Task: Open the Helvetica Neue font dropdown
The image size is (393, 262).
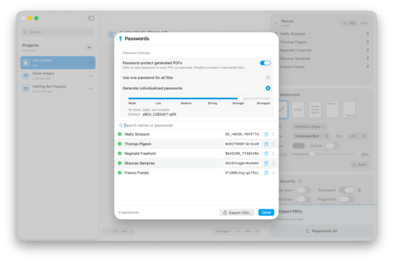Action: [309, 127]
